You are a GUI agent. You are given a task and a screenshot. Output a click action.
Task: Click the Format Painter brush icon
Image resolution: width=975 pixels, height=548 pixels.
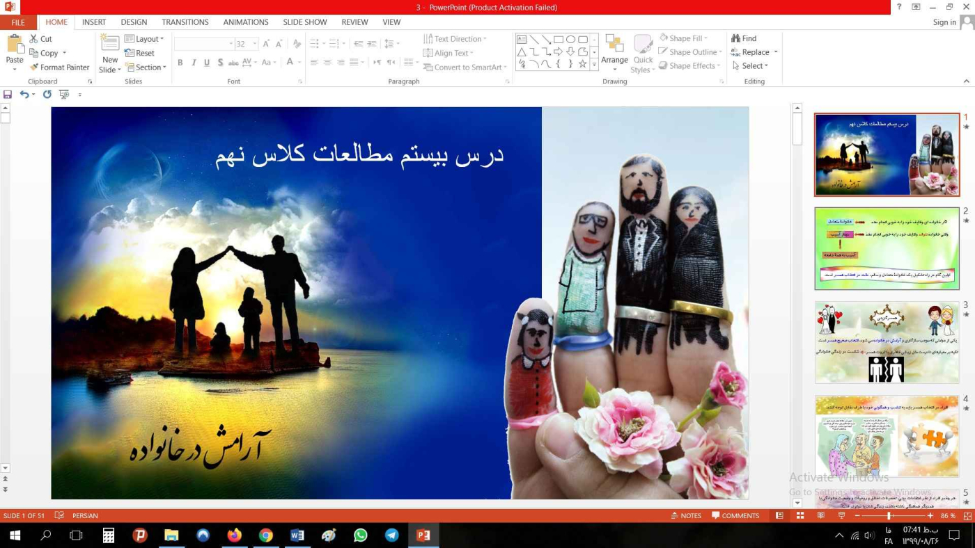(34, 67)
